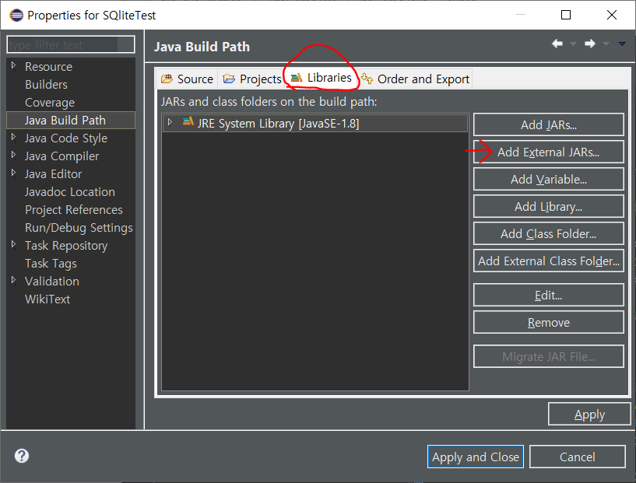Open the back history dropdown arrow

tap(573, 44)
